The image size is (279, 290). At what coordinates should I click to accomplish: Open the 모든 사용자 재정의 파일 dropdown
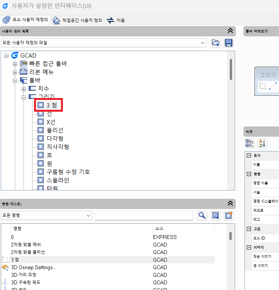coord(203,43)
